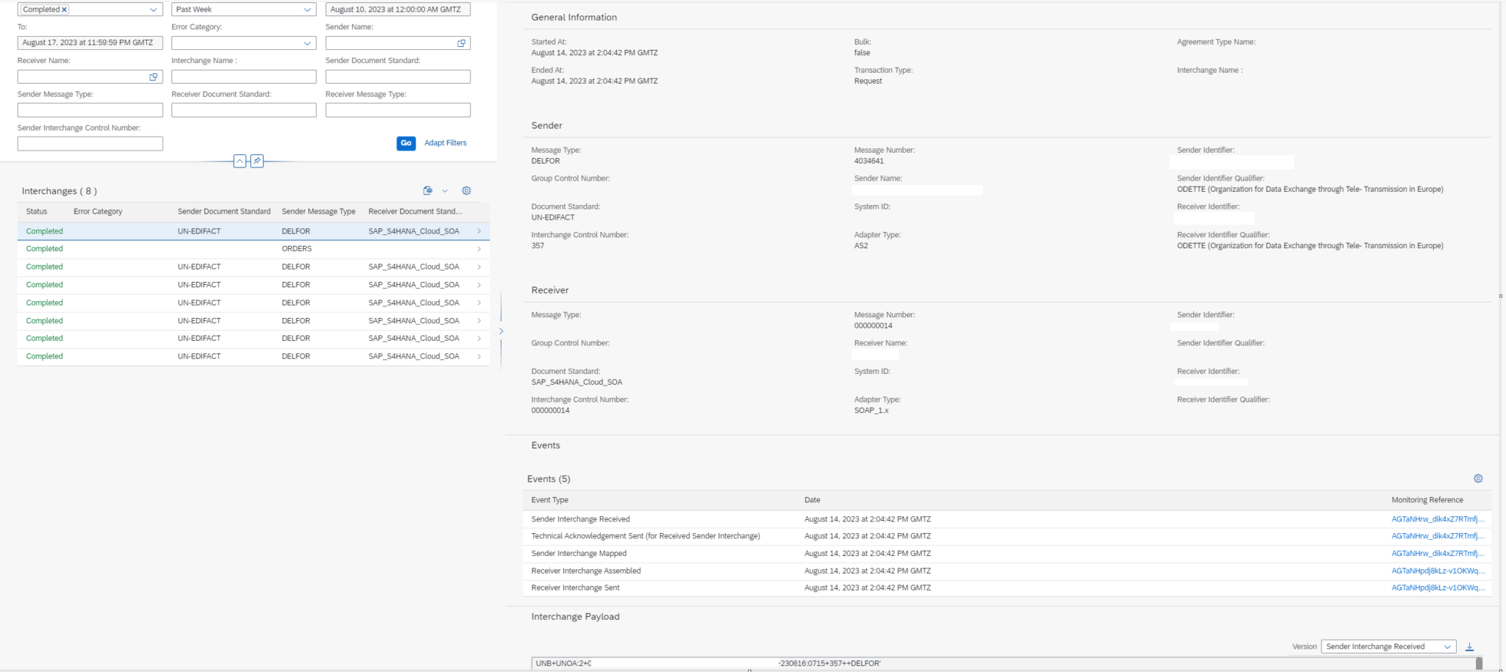Open details chevron for the ORDERS row
This screenshot has width=1506, height=672.
[479, 249]
